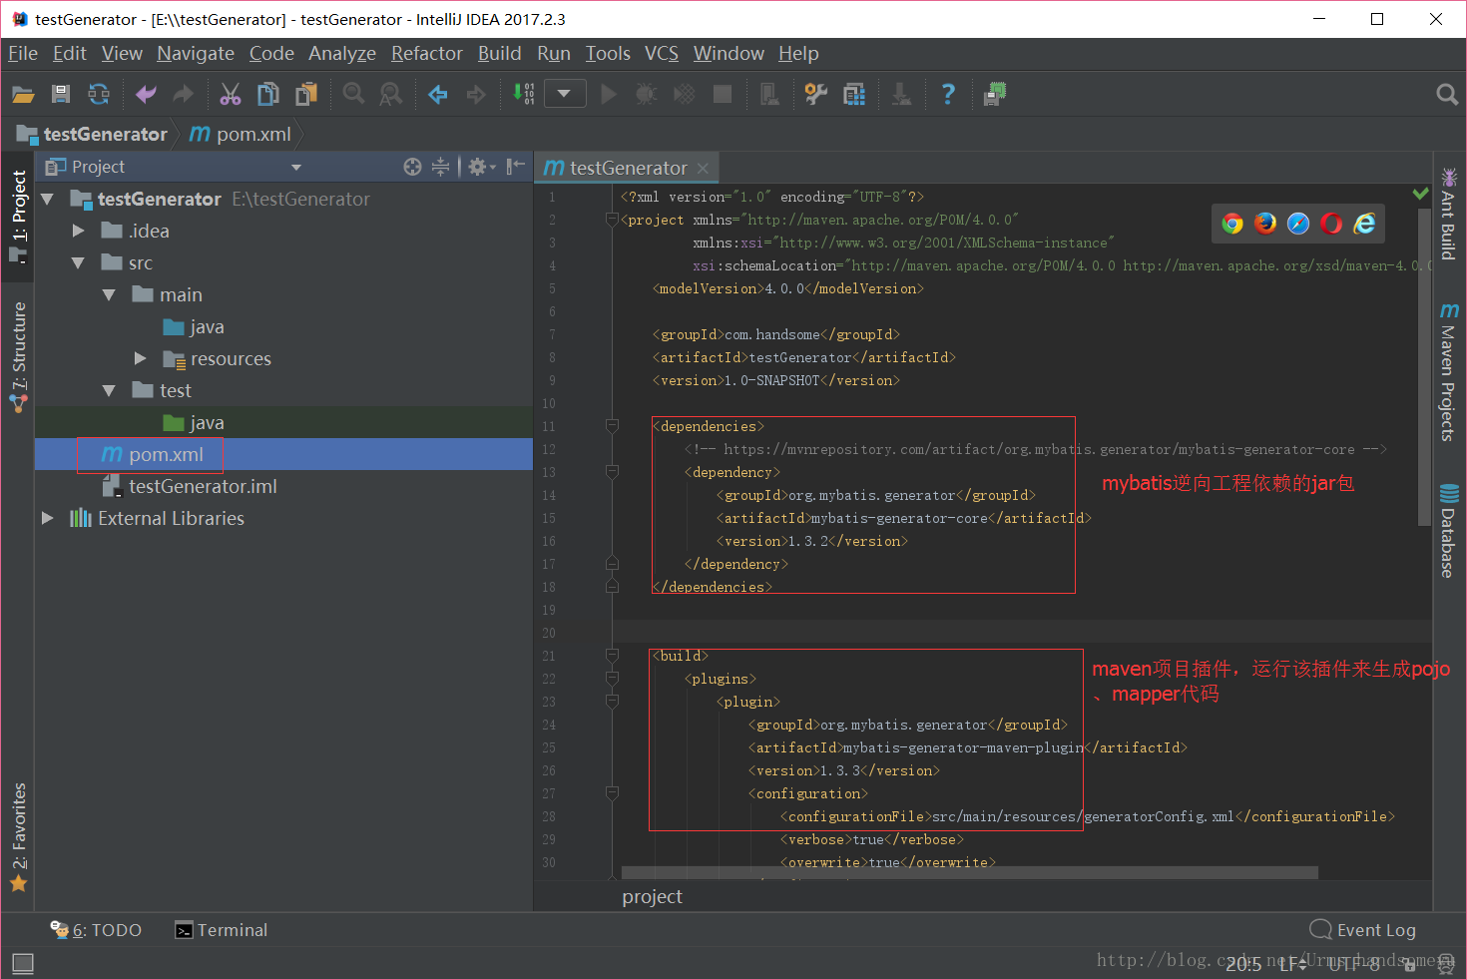This screenshot has width=1467, height=980.
Task: Click the Forward navigation arrow icon
Action: pos(476,95)
